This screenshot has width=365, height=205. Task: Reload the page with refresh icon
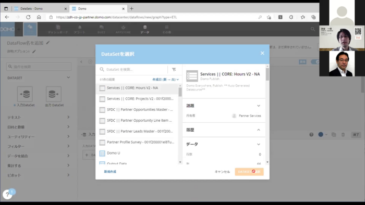pyautogui.click(x=28, y=17)
